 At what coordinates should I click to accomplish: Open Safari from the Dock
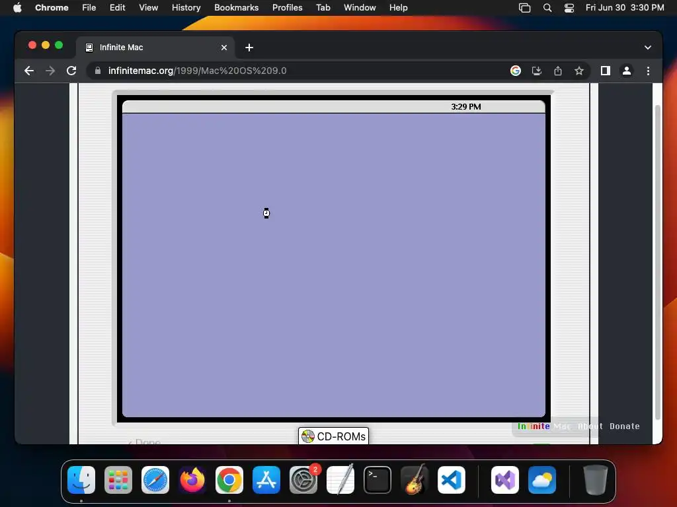click(155, 480)
